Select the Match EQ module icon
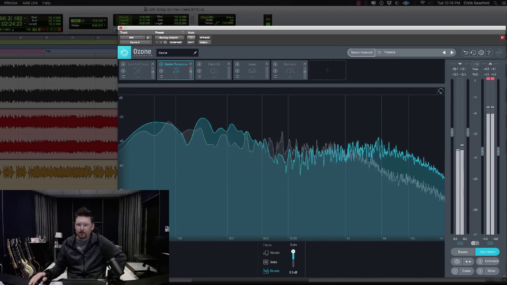This screenshot has height=285, width=507. tap(214, 71)
